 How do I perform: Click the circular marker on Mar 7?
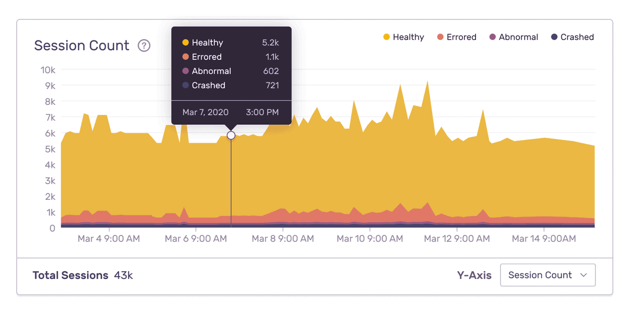tap(231, 135)
